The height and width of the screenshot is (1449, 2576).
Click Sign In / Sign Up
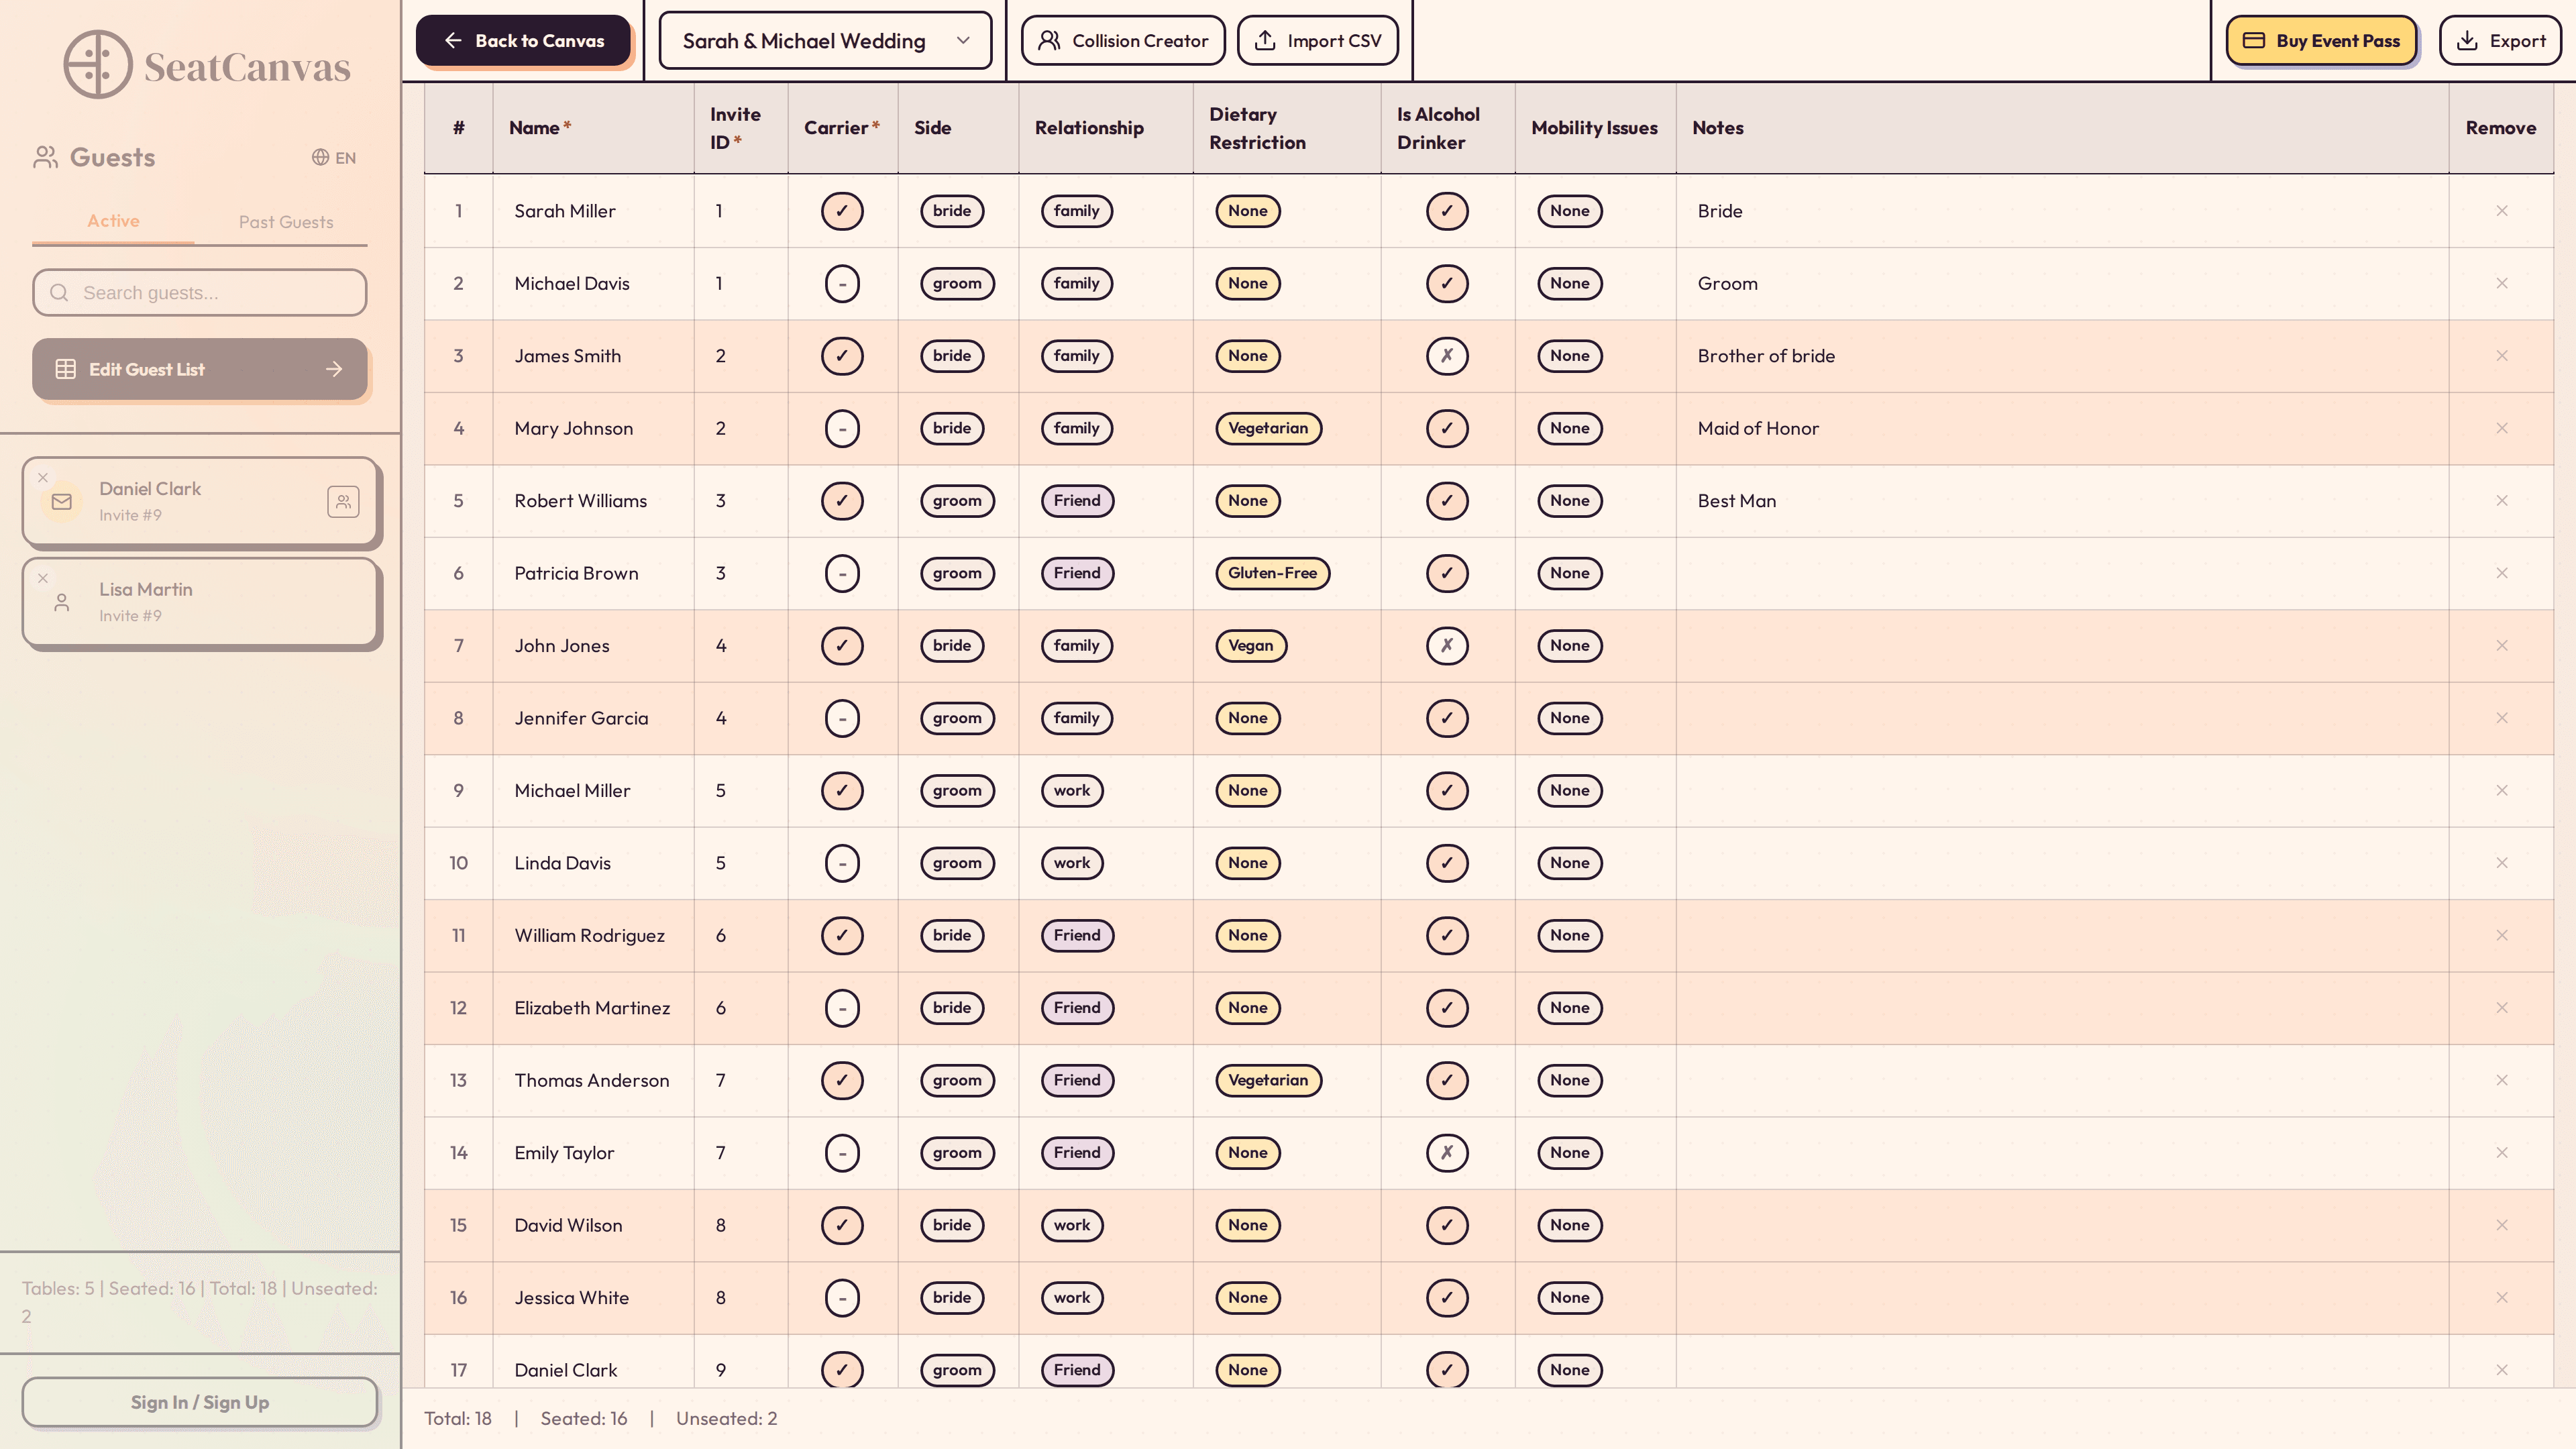click(x=200, y=1402)
